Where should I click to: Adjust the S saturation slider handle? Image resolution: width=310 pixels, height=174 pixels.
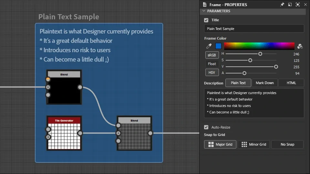pyautogui.click(x=250, y=60)
